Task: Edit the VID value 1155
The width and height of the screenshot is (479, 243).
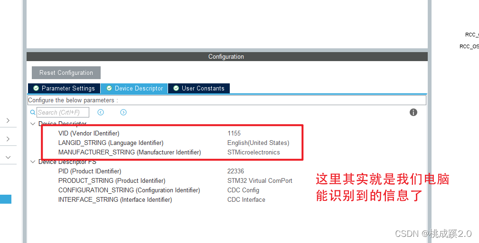Action: click(234, 133)
